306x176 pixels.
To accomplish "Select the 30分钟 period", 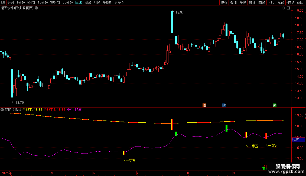I will coord(55,2).
